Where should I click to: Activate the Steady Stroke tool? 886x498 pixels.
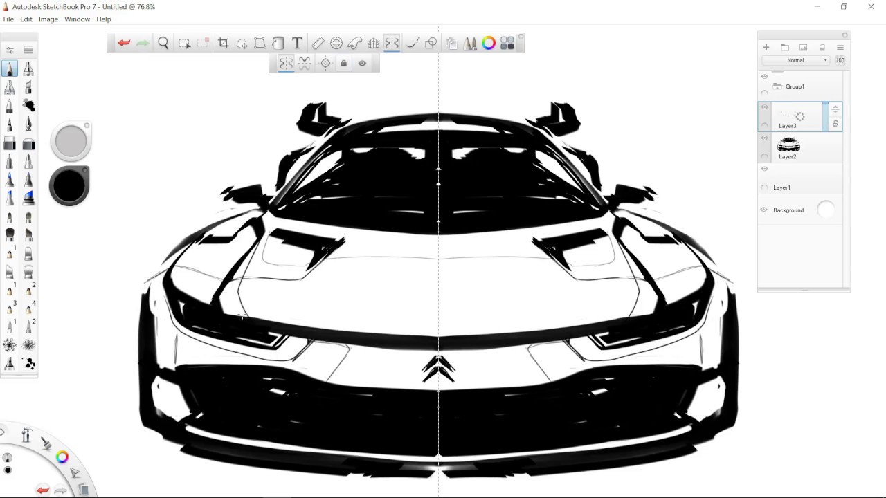click(x=413, y=43)
